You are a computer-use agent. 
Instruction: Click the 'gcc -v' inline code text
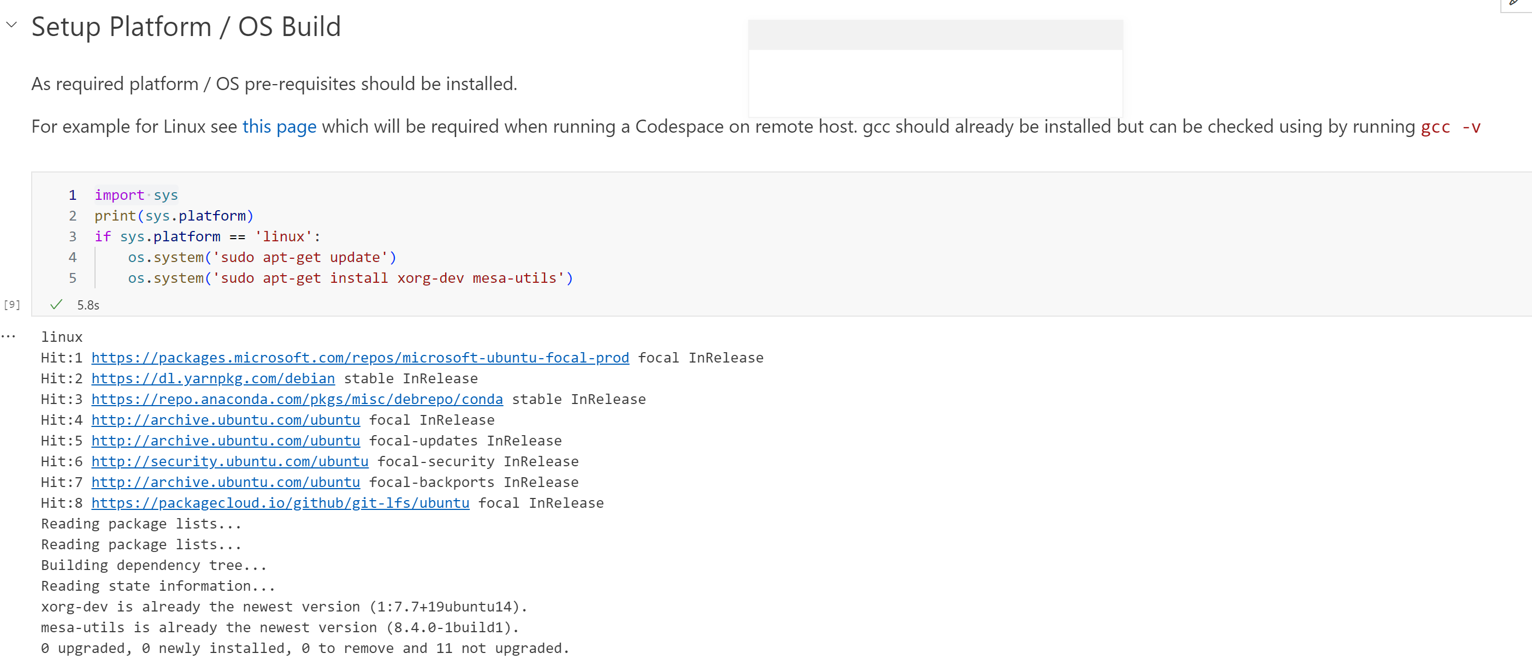1450,127
